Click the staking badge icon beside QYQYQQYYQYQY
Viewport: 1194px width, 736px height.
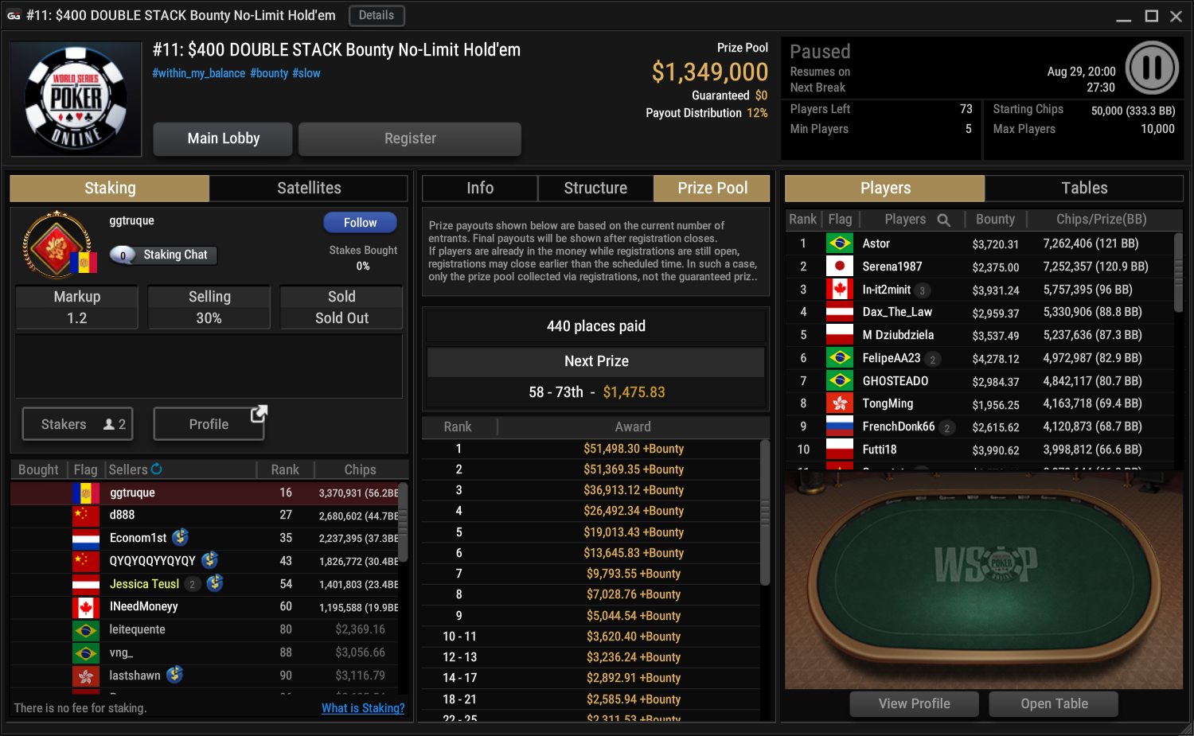tap(210, 560)
